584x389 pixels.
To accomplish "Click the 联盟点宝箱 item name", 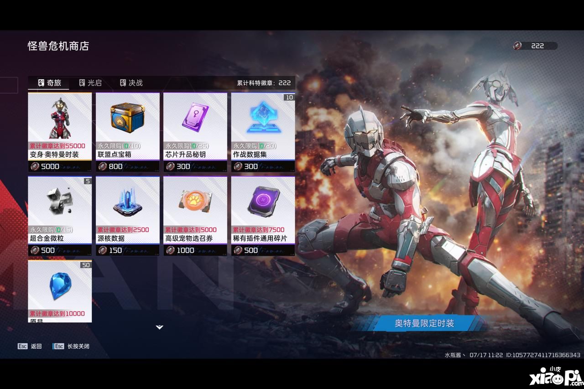I will pos(115,155).
